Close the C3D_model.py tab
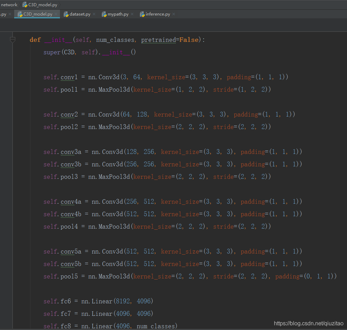This screenshot has height=330, width=347. (56, 14)
